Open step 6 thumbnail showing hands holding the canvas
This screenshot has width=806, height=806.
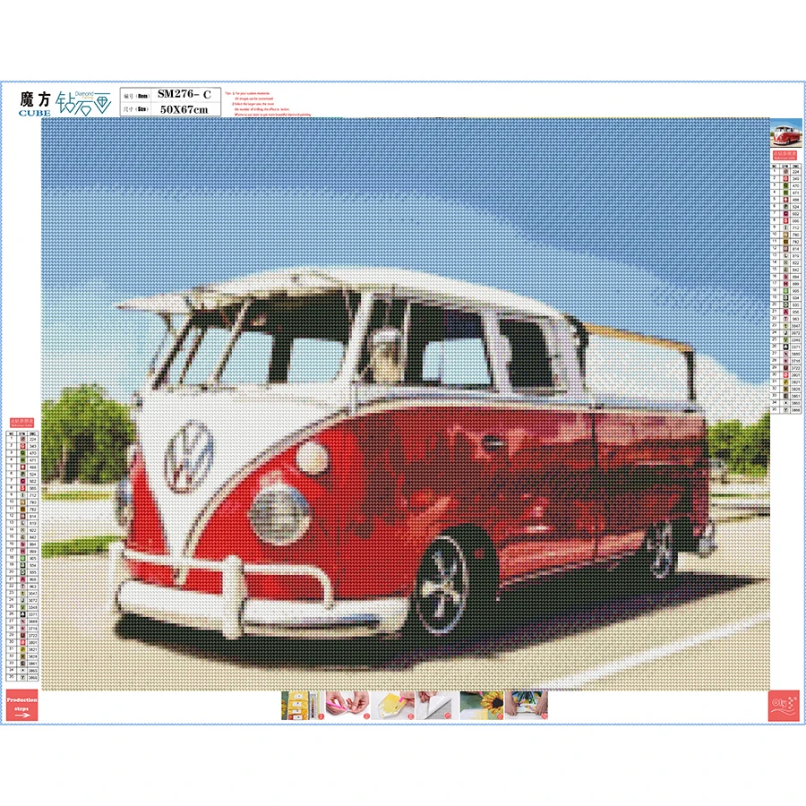[x=527, y=705]
